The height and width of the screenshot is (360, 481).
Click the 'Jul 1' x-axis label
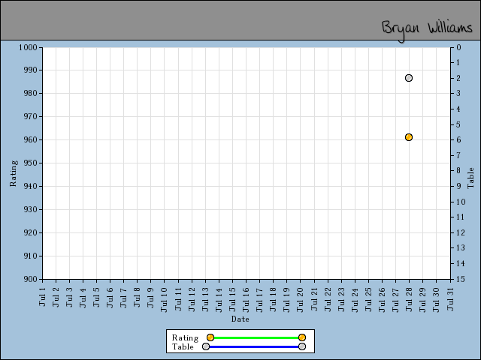click(x=42, y=297)
